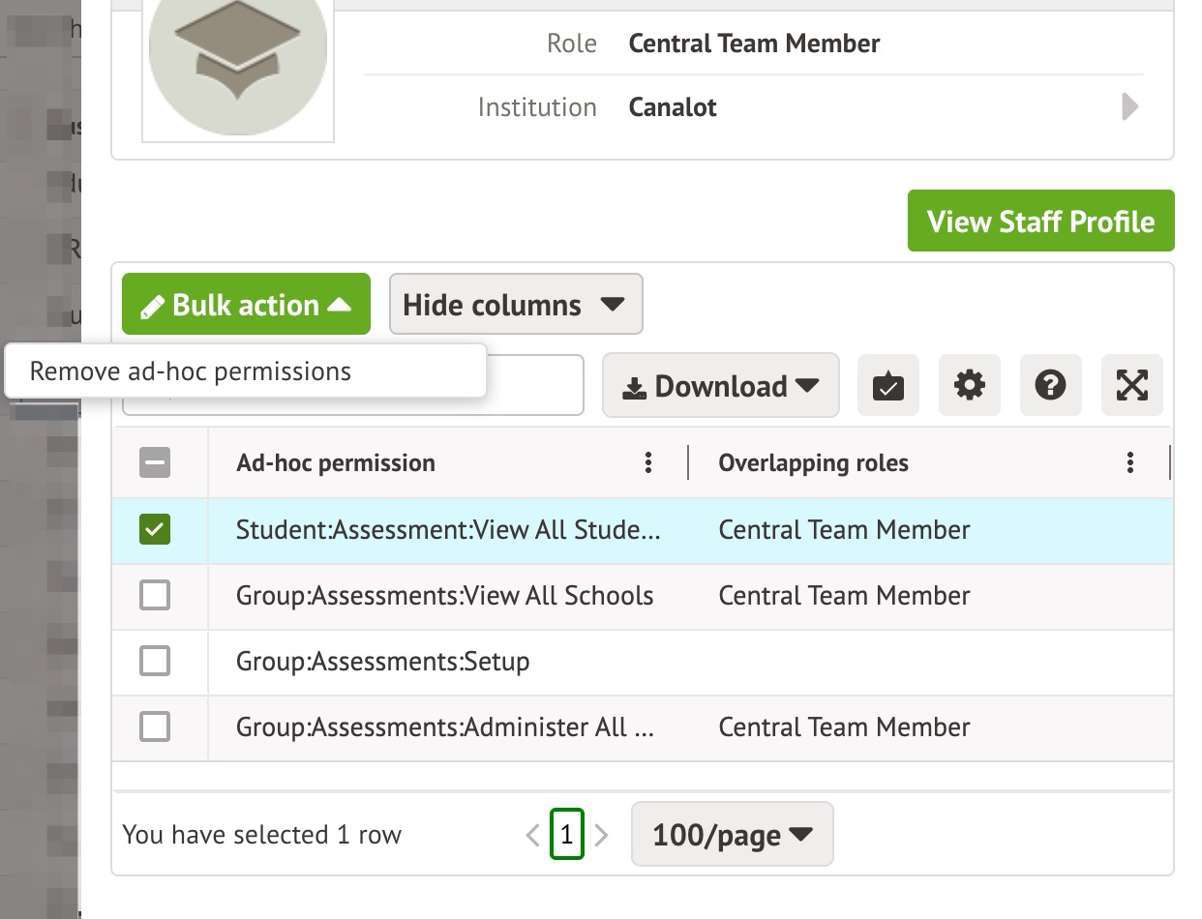
Task: Open table settings gear icon
Action: point(969,386)
